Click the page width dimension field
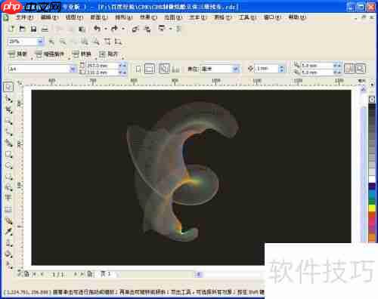The height and width of the screenshot is (299, 378). [103, 66]
